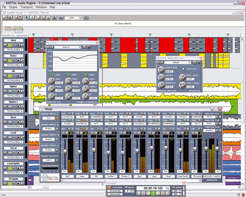
Task: Click the Firefox icon in the status bar
Action: click(x=243, y=195)
